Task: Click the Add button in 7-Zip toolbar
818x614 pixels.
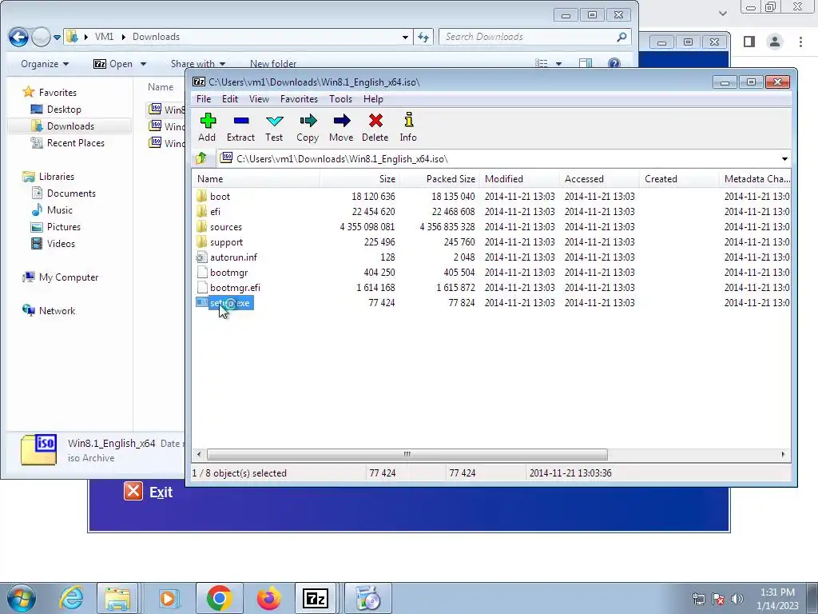Action: pos(207,127)
